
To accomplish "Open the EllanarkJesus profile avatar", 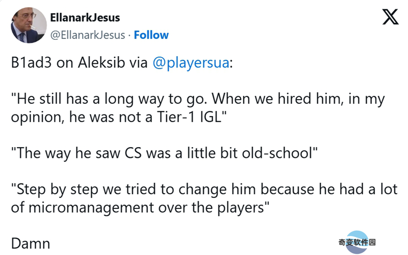I will coord(29,25).
